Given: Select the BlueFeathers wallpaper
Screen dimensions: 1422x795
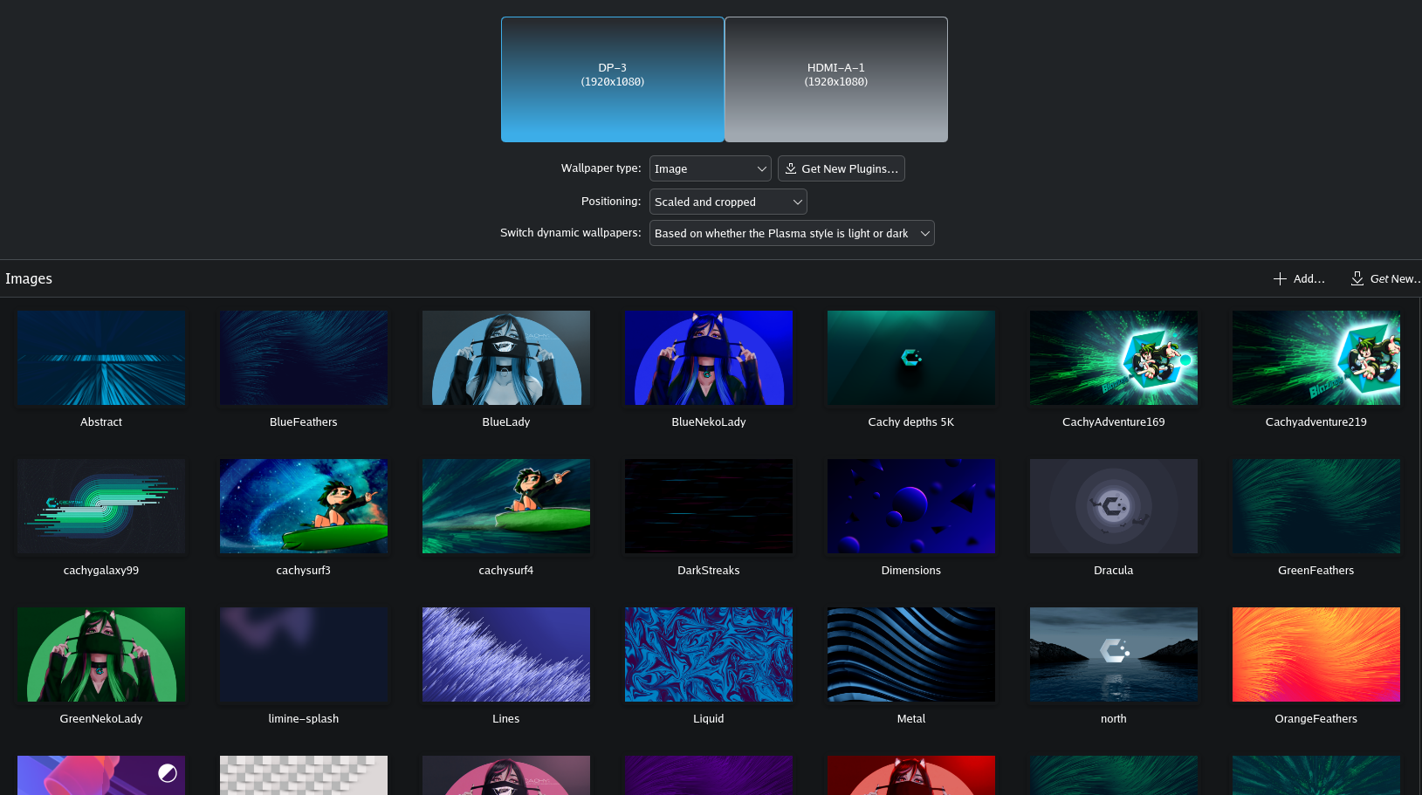Looking at the screenshot, I should (304, 358).
